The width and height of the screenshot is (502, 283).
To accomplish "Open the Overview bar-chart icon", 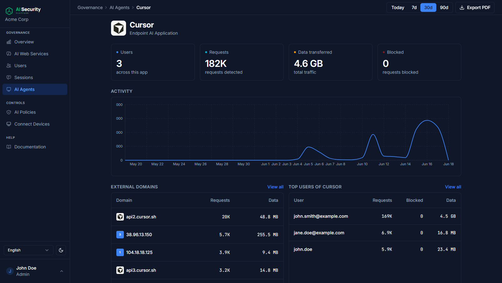I will point(9,42).
